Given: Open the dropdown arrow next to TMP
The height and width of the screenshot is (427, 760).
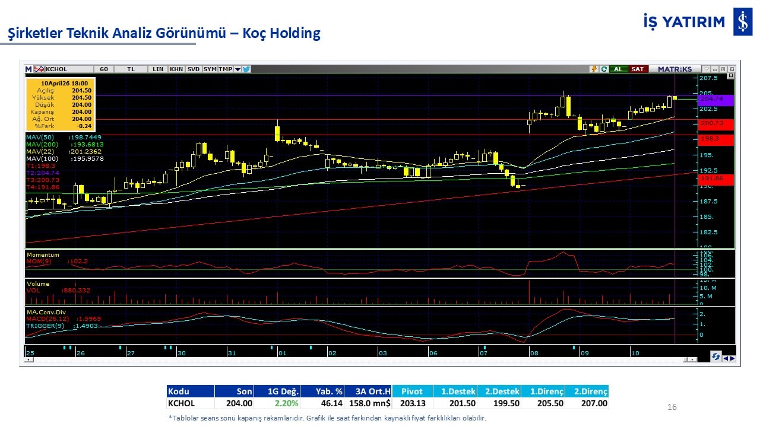Looking at the screenshot, I should (x=237, y=69).
